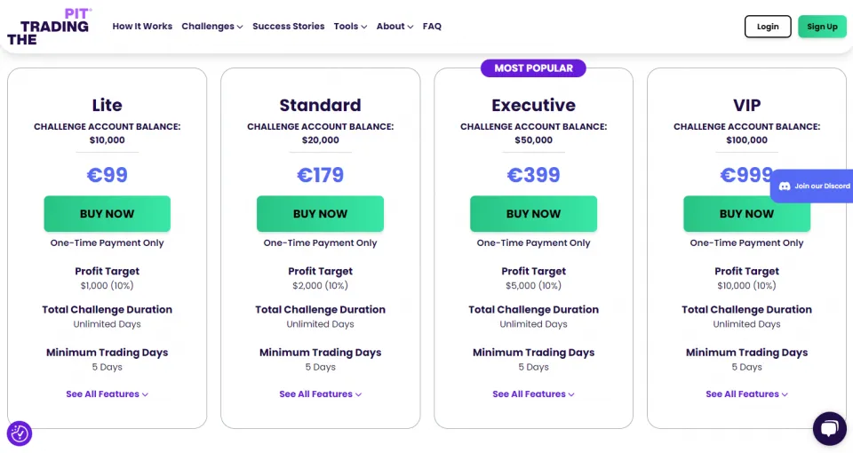The height and width of the screenshot is (453, 853).
Task: Click the green Sign Up button
Action: pyautogui.click(x=822, y=27)
